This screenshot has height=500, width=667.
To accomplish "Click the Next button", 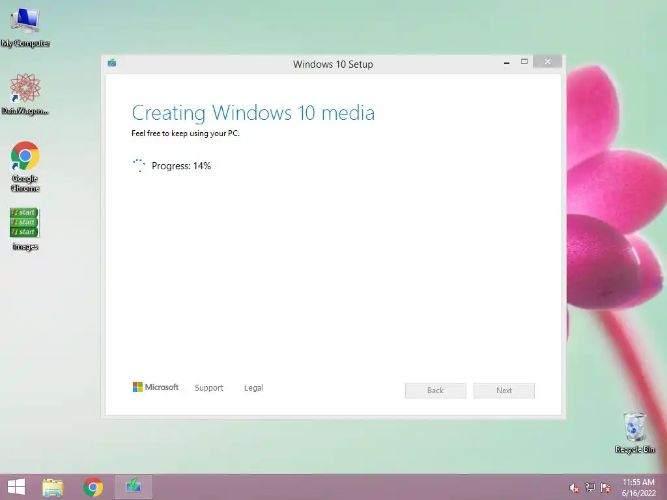I will tap(504, 391).
